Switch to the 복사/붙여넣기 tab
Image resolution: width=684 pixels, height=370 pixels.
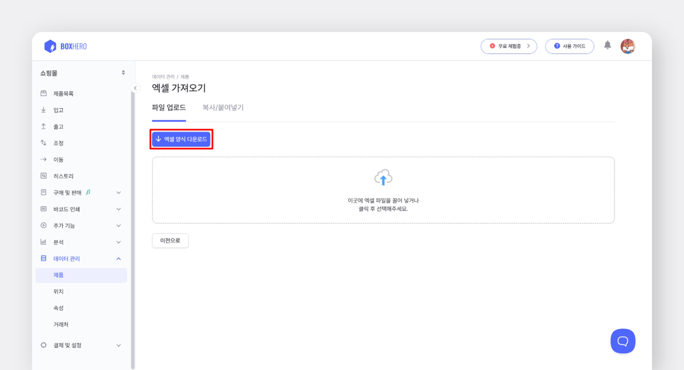tap(223, 108)
